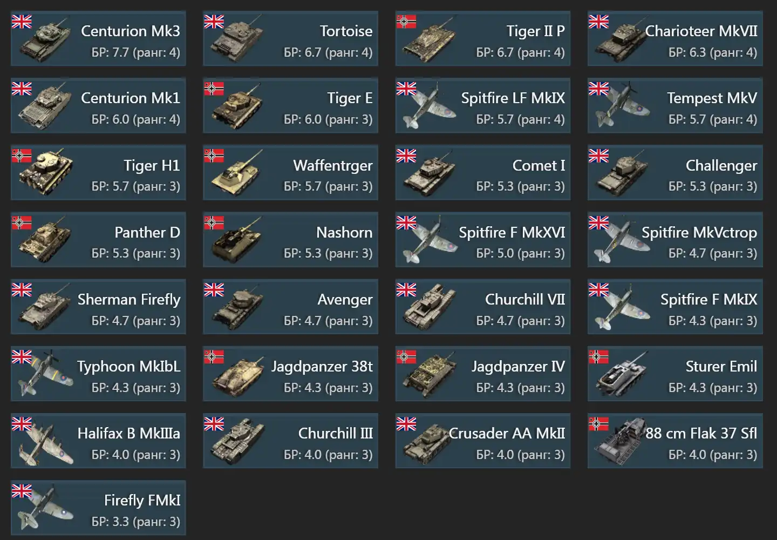Click the Halifax B MkIIIa bomber icon
Viewport: 777px width, 540px height.
(x=46, y=443)
